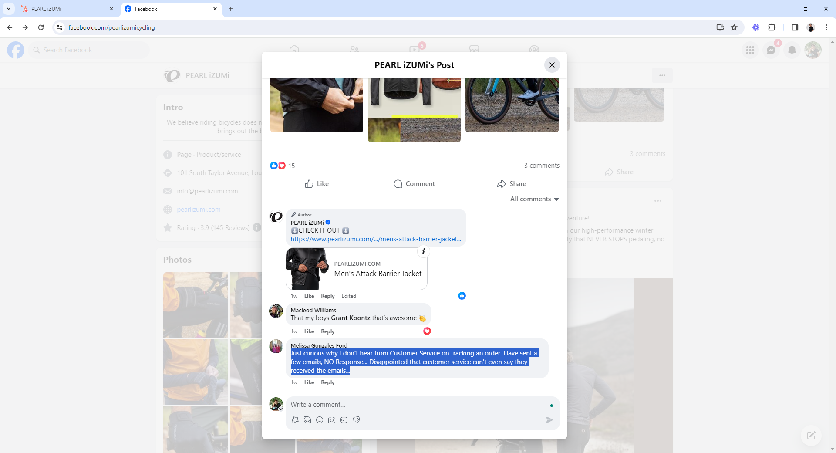Open the Facebook menu grid icon
The width and height of the screenshot is (836, 453).
(x=750, y=50)
